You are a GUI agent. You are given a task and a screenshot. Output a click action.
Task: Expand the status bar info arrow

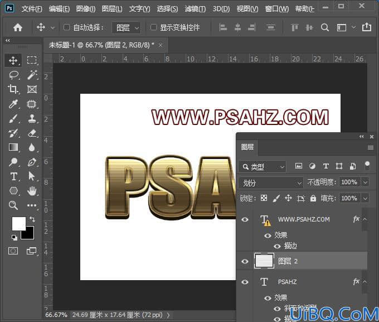[x=168, y=315]
